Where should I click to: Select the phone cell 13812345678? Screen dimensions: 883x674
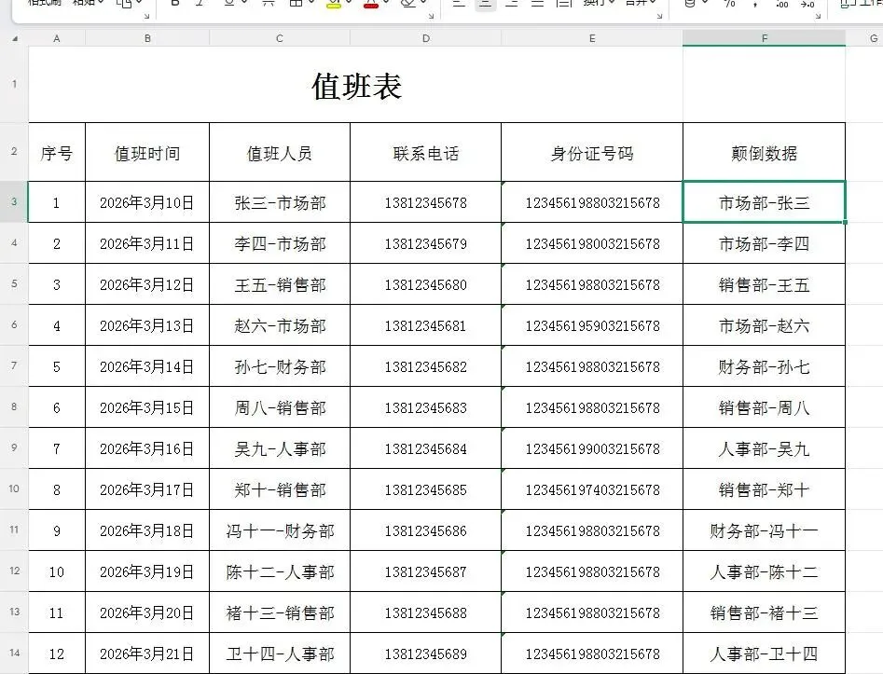click(426, 202)
